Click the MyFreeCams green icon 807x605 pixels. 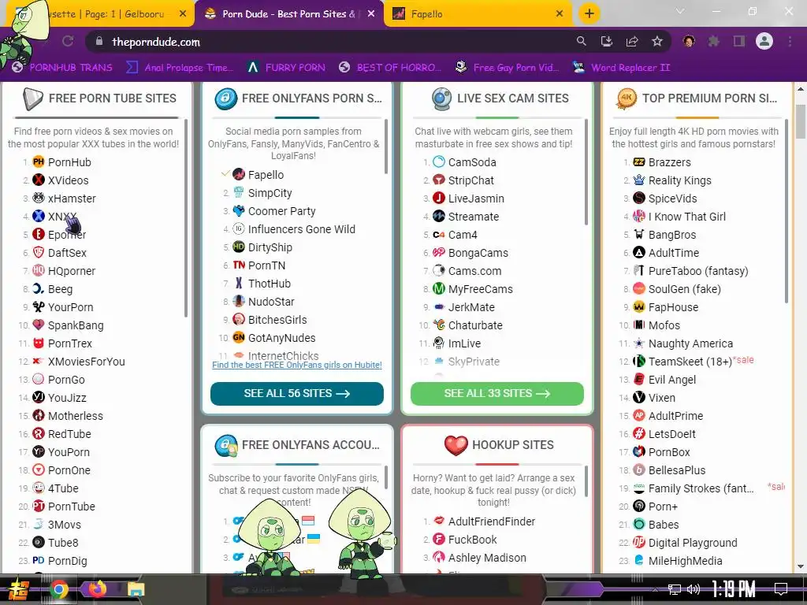(439, 288)
